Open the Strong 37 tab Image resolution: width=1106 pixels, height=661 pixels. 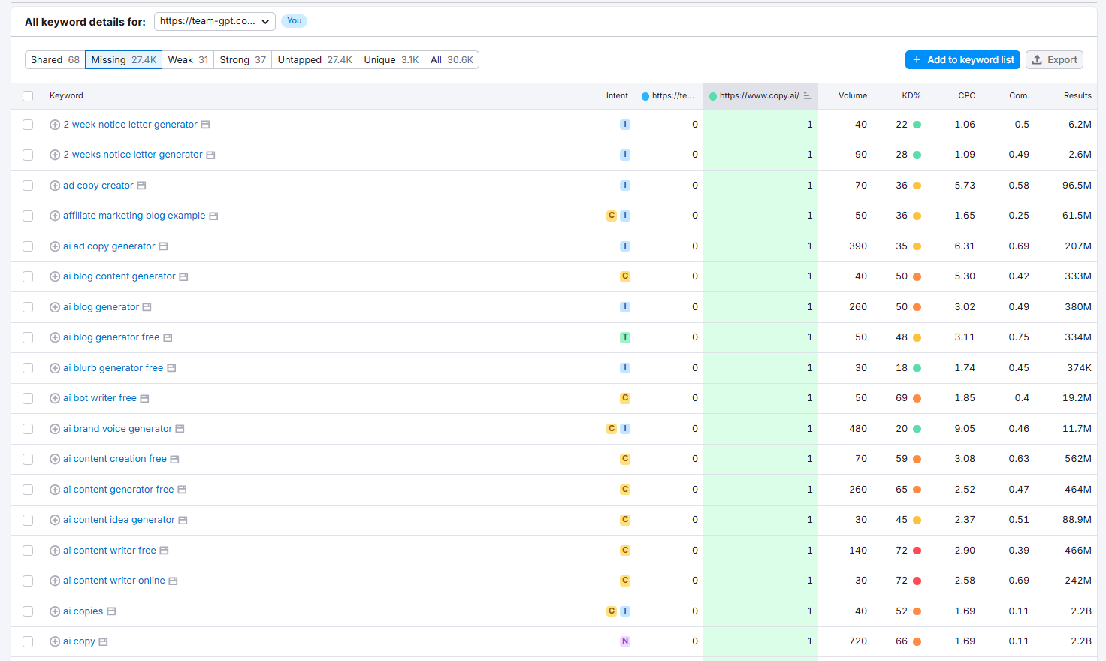[243, 60]
